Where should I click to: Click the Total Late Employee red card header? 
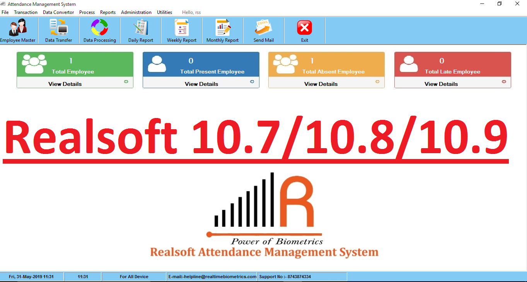tap(453, 64)
